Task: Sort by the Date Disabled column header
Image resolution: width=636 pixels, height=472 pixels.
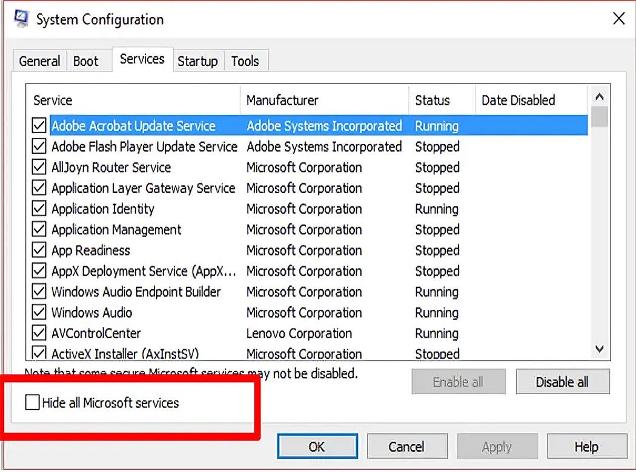Action: click(x=531, y=100)
